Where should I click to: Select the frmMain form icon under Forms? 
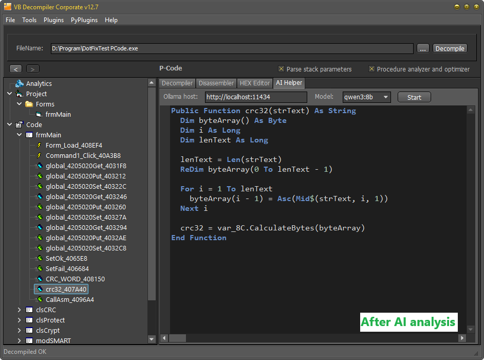click(x=39, y=114)
